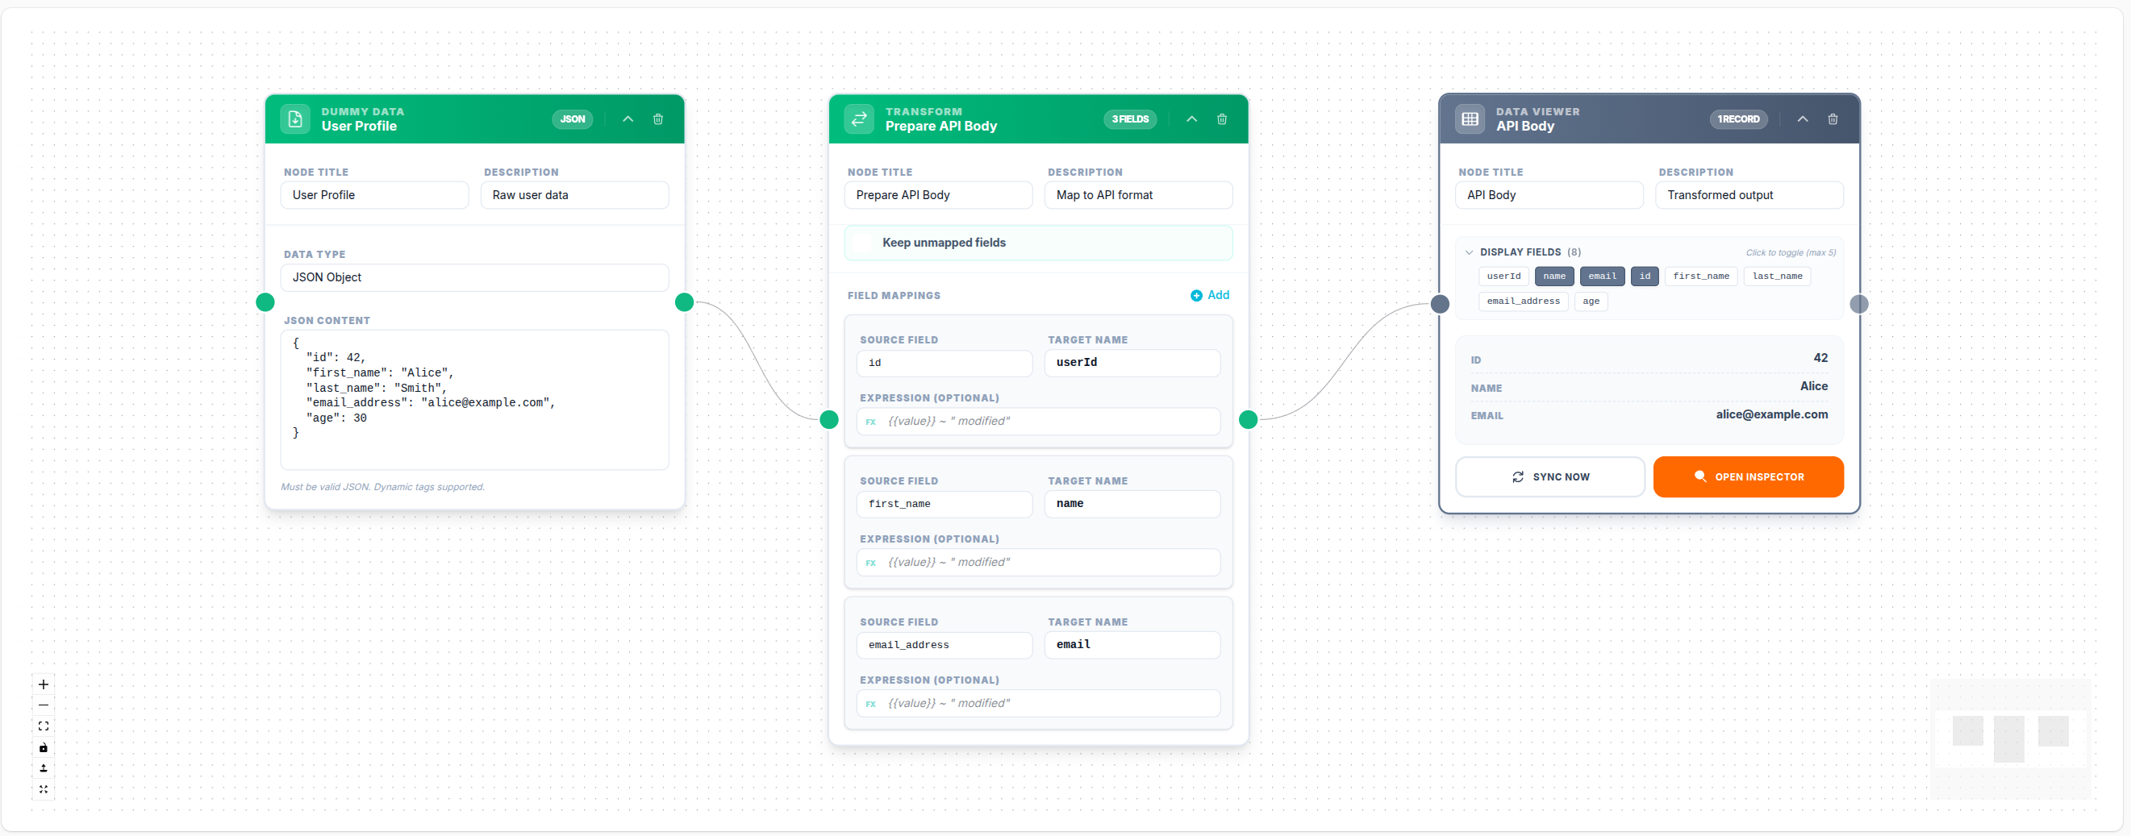Viewport: 2131px width, 836px height.
Task: Toggle the age display field chip
Action: tap(1591, 301)
